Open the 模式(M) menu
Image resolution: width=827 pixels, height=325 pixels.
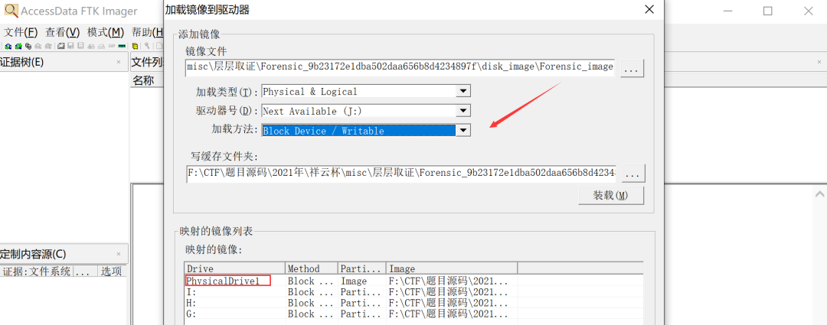coord(106,31)
